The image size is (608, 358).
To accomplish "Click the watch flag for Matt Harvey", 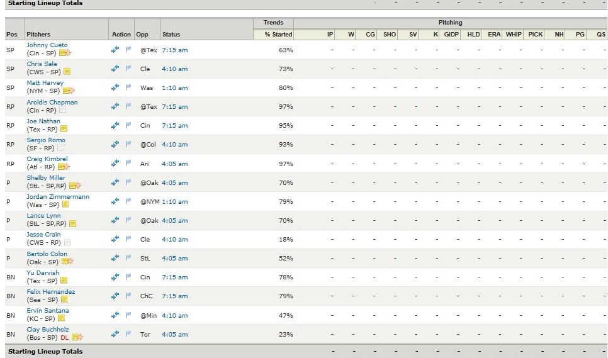I will coord(128,87).
